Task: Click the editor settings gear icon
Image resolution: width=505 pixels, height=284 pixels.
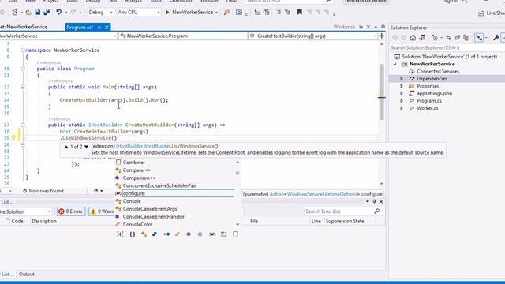Action: click(x=383, y=27)
